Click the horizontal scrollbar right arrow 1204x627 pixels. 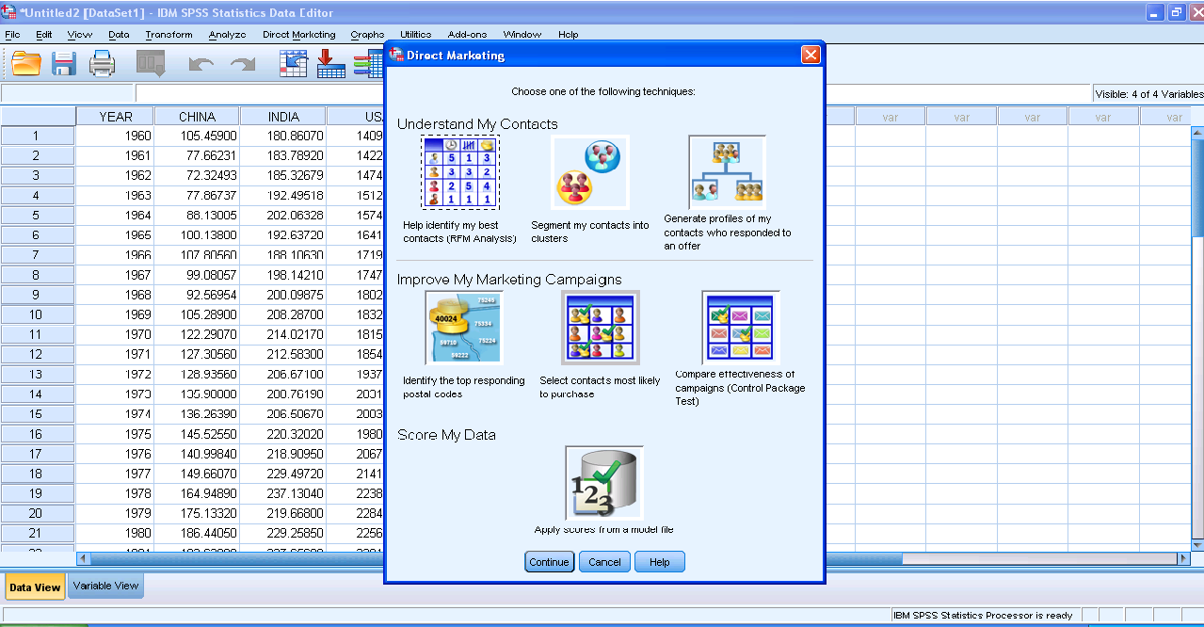1183,558
